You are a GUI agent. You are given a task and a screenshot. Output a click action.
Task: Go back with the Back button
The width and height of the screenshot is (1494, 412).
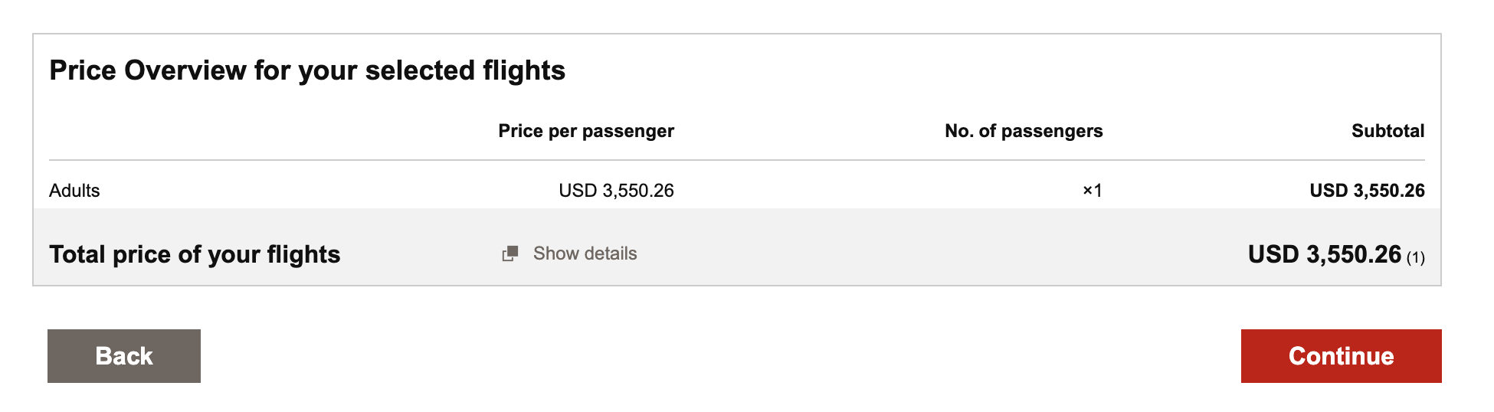pyautogui.click(x=124, y=356)
